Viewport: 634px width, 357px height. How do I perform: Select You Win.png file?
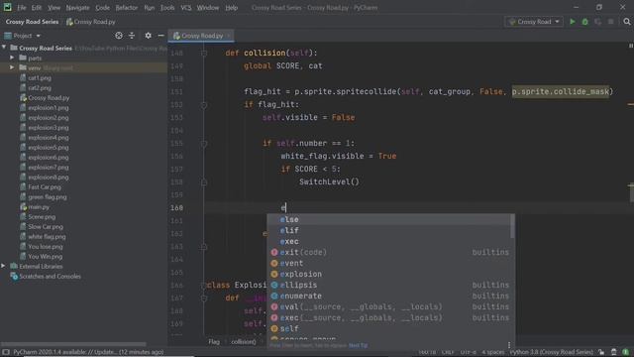point(45,256)
